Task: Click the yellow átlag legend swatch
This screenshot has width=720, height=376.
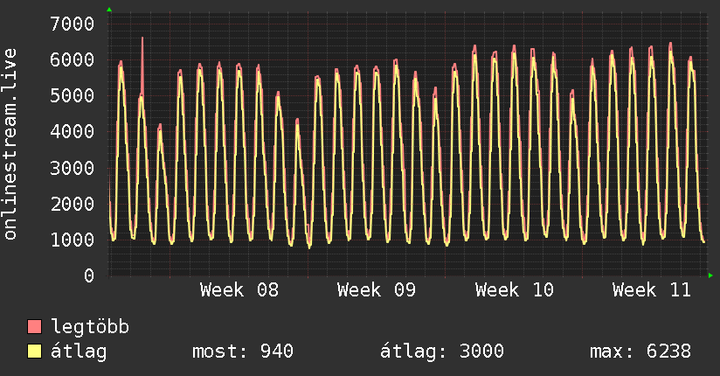Action: [34, 351]
